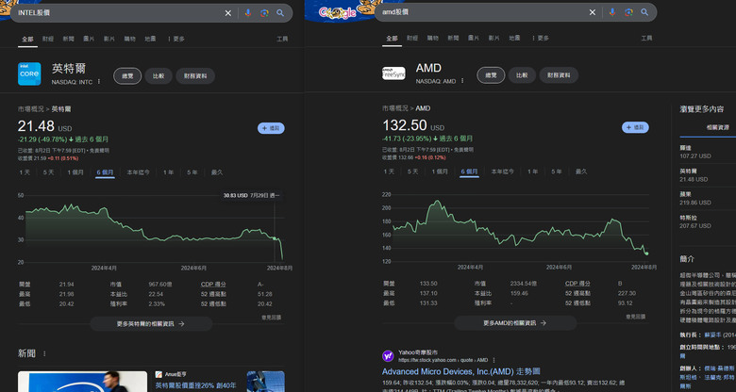Viewport: 736px width, 392px height.
Task: Open the news section three-dot menu
Action: tap(44, 353)
